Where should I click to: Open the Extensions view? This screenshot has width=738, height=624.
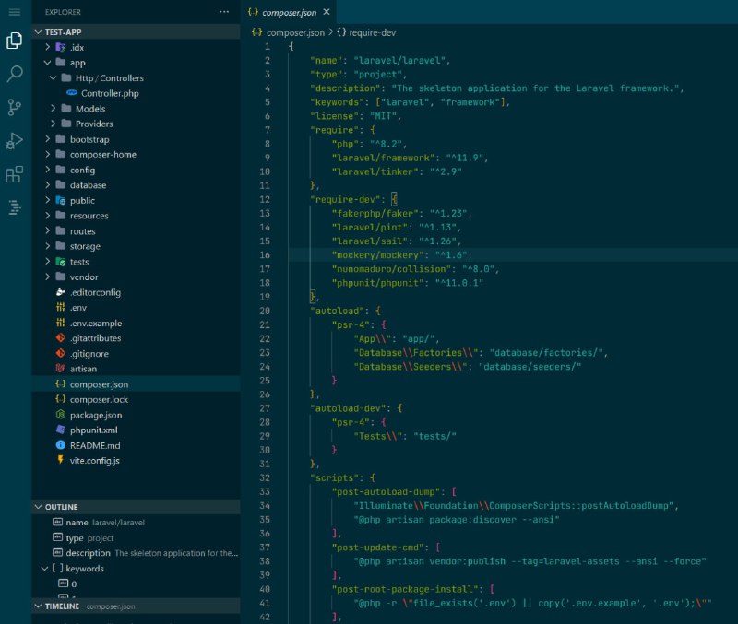coord(15,174)
